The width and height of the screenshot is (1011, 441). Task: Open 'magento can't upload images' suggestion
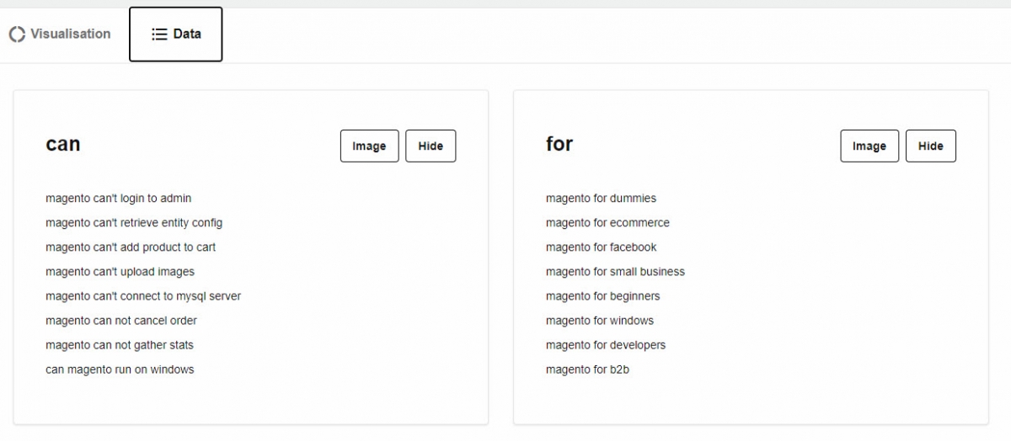pos(120,272)
